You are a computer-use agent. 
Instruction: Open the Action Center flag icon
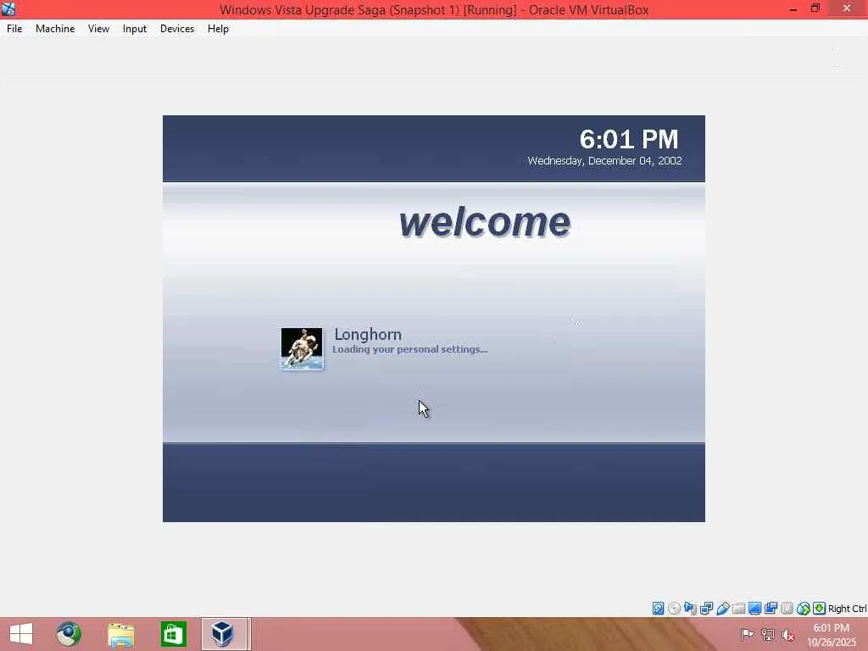(x=747, y=634)
